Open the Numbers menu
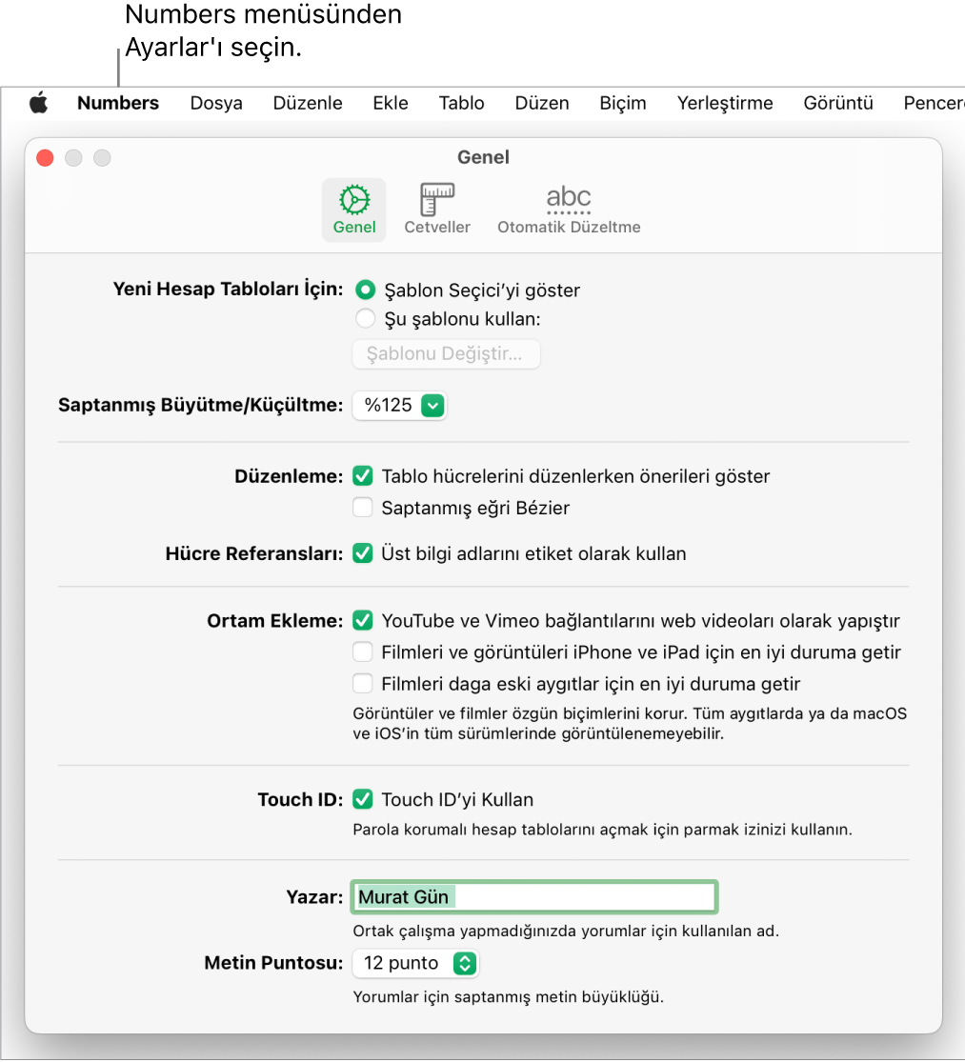 (118, 103)
